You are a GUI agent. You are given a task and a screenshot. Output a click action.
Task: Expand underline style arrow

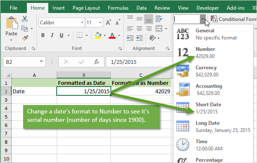pyautogui.click(x=68, y=35)
